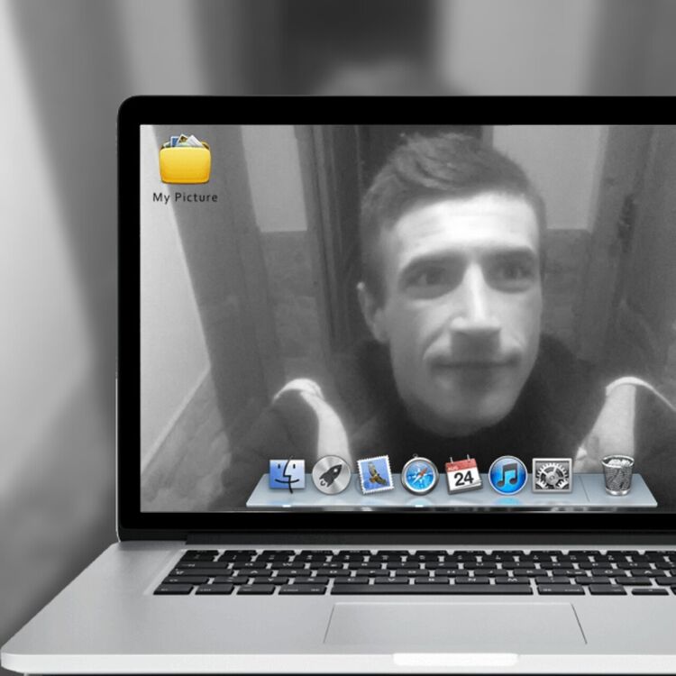Open System Preferences gear icon
Image resolution: width=676 pixels, height=676 pixels.
(x=553, y=475)
